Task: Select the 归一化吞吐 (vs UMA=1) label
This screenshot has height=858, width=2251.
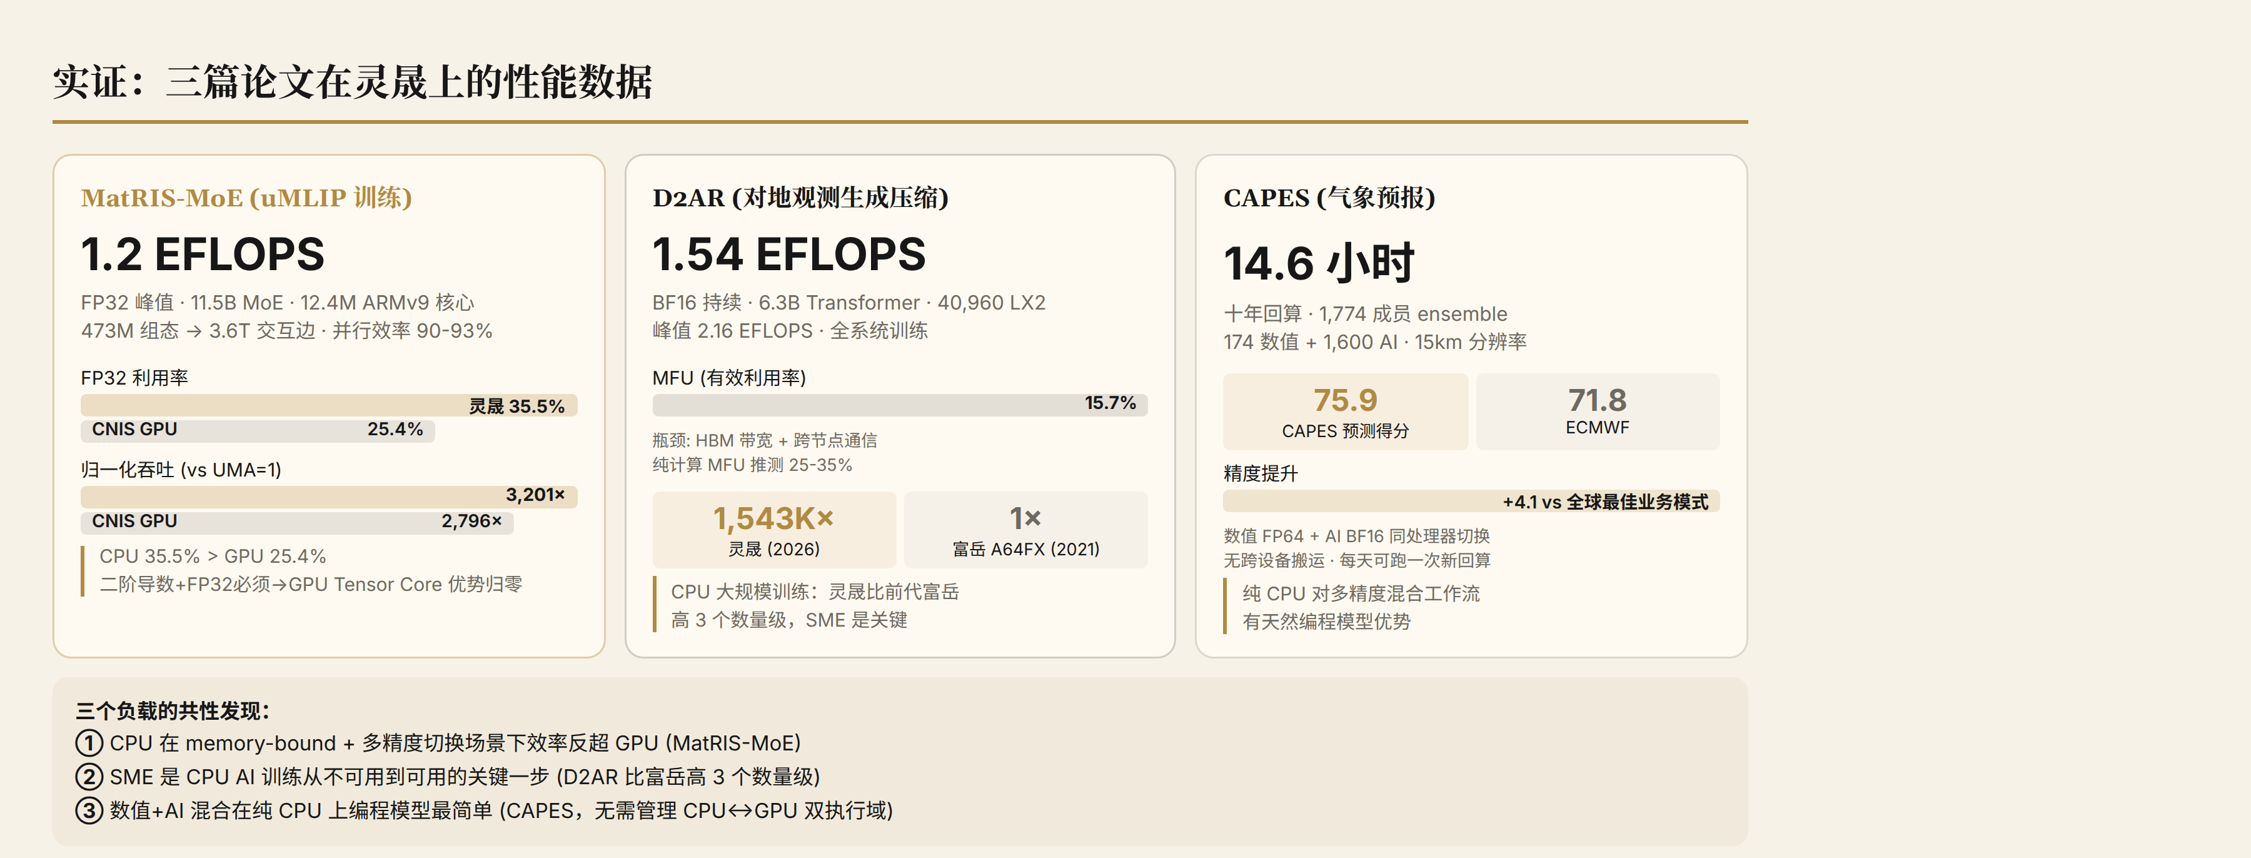Action: click(x=181, y=469)
